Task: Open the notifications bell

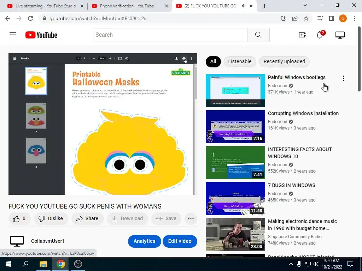Action: click(x=320, y=35)
